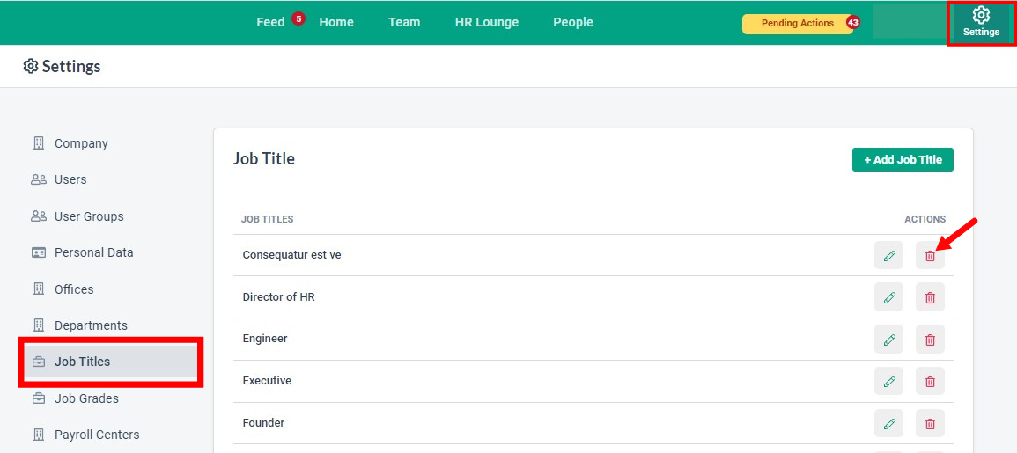Click the + Add Job Title button

[903, 159]
